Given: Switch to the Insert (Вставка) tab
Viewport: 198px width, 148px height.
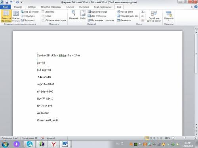Looking at the screenshot, I should [x=32, y=7].
